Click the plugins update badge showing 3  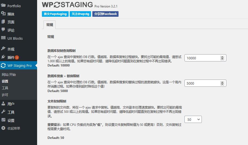17,57
